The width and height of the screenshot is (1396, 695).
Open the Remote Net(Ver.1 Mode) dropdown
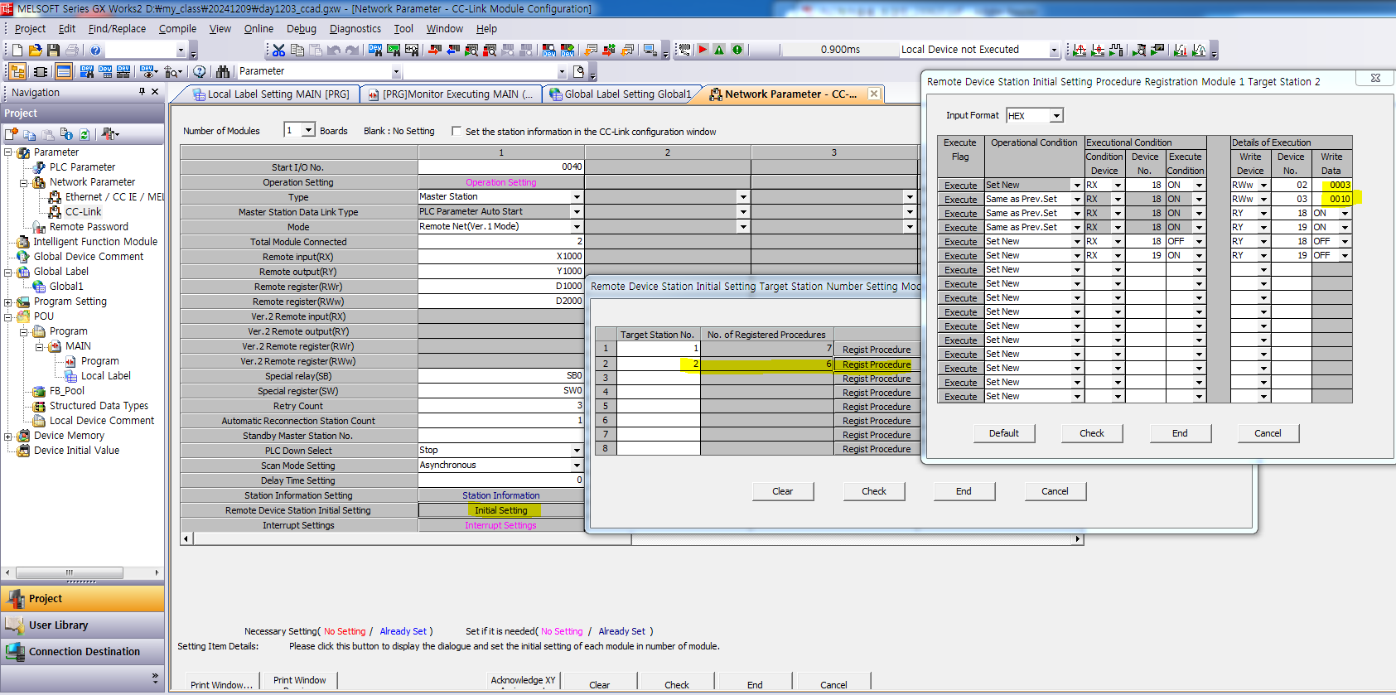coord(577,227)
